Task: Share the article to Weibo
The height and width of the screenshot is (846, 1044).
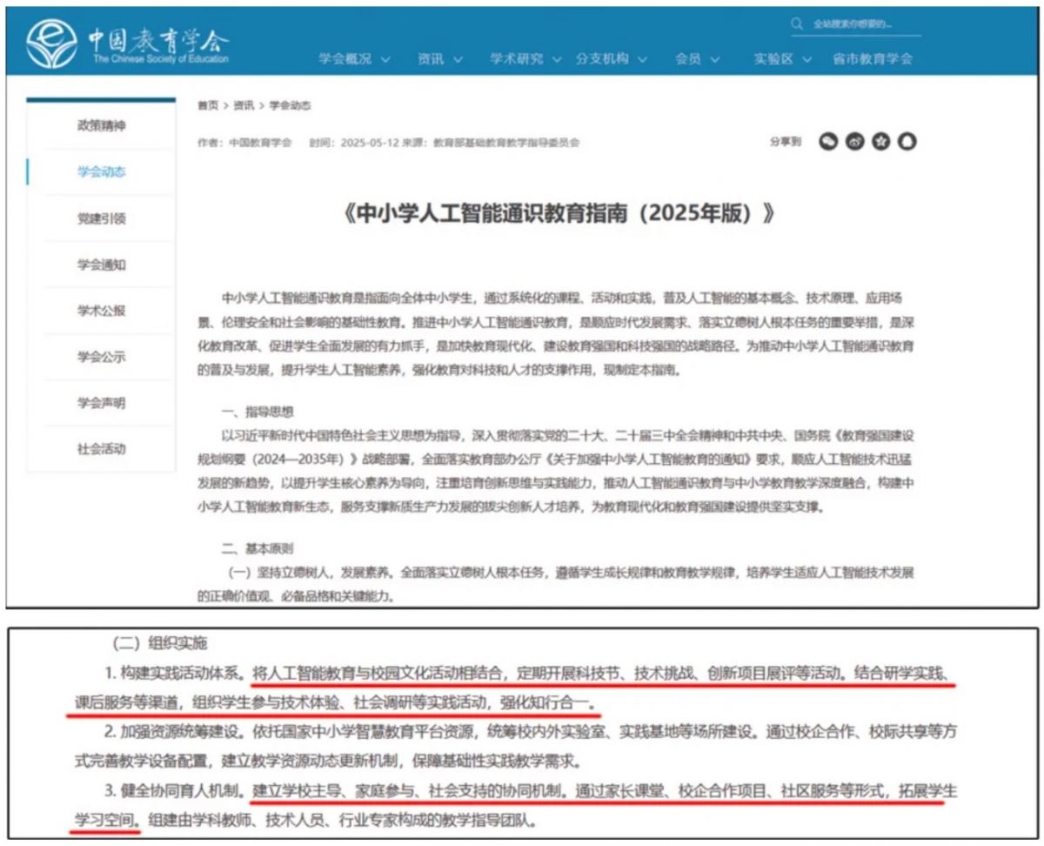Action: click(x=854, y=142)
